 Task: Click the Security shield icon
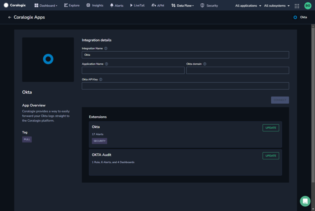(x=202, y=6)
